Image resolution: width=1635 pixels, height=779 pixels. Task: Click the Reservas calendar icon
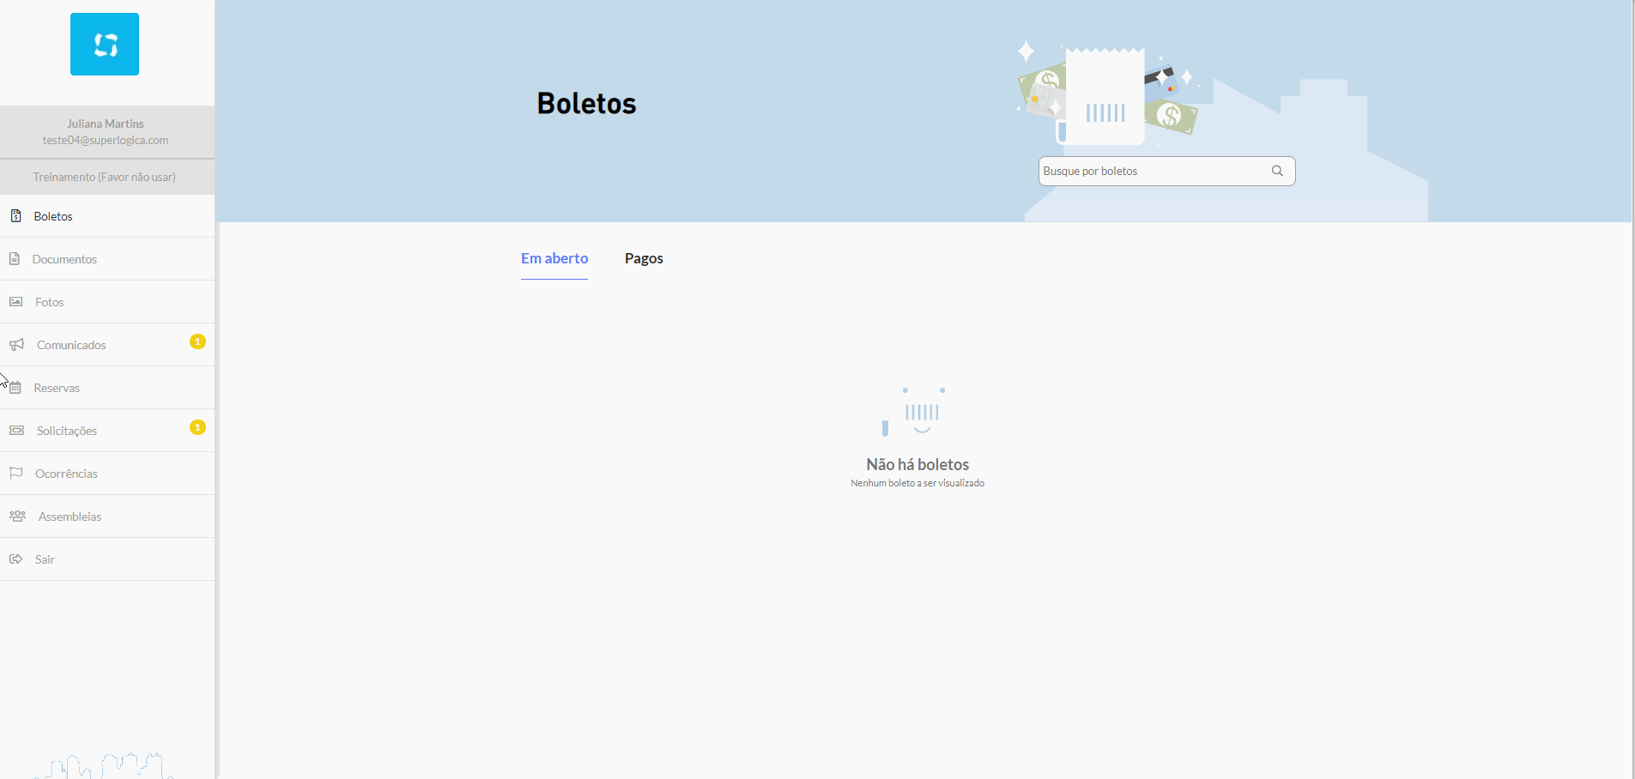coord(15,388)
